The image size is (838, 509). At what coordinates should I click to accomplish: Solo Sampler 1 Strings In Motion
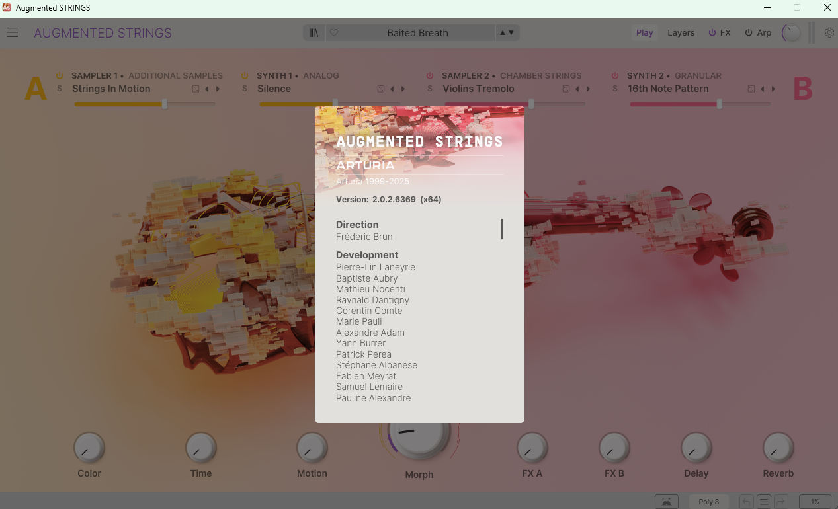60,89
